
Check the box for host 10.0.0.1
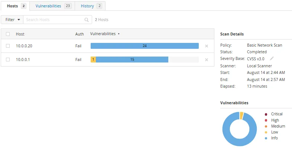pos(8,60)
